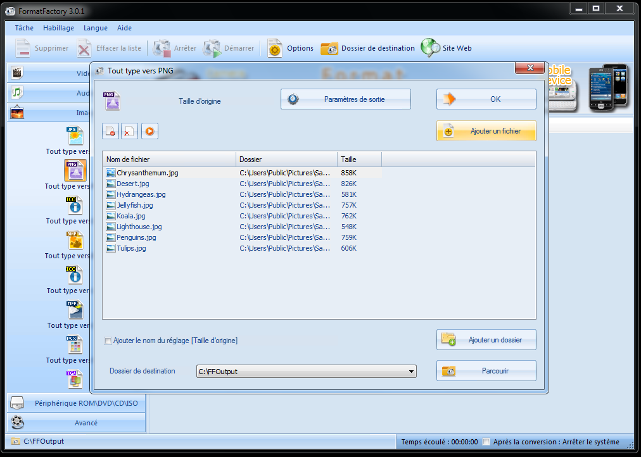Select Jellyfish.jpg in file list
641x457 pixels.
[x=135, y=205]
